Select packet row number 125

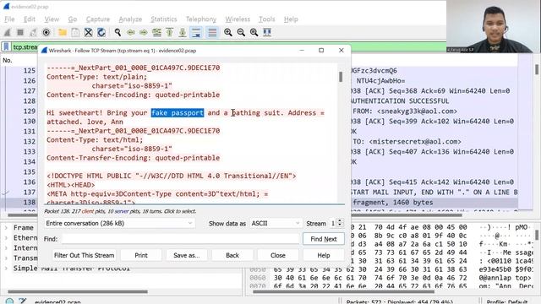(30, 71)
